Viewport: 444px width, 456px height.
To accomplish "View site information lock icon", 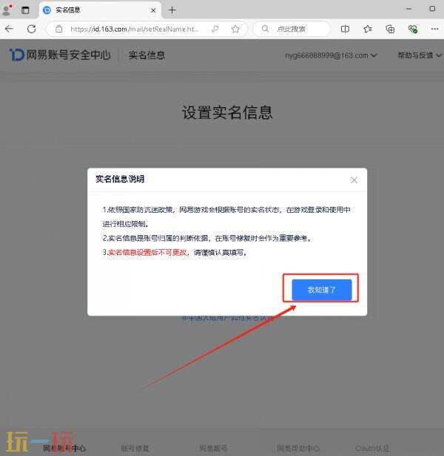I will click(58, 29).
